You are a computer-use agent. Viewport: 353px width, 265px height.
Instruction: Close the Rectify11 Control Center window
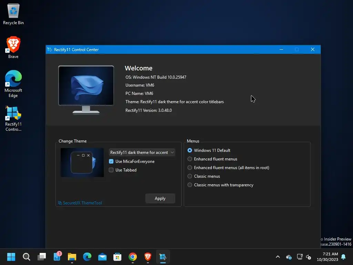(312, 50)
